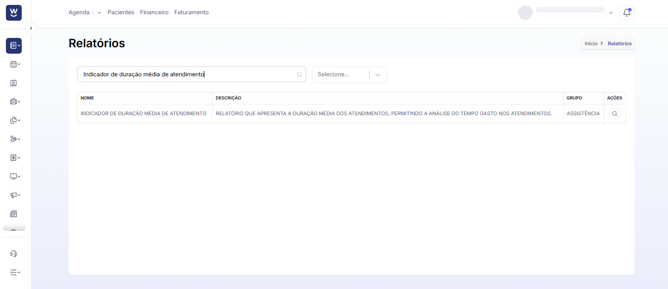Click the Início breadcrumb link
Image resolution: width=668 pixels, height=289 pixels.
tap(591, 44)
